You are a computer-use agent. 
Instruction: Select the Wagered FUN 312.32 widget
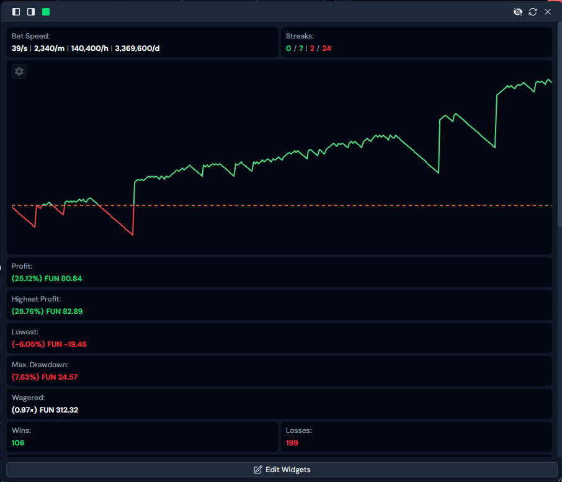(x=279, y=404)
